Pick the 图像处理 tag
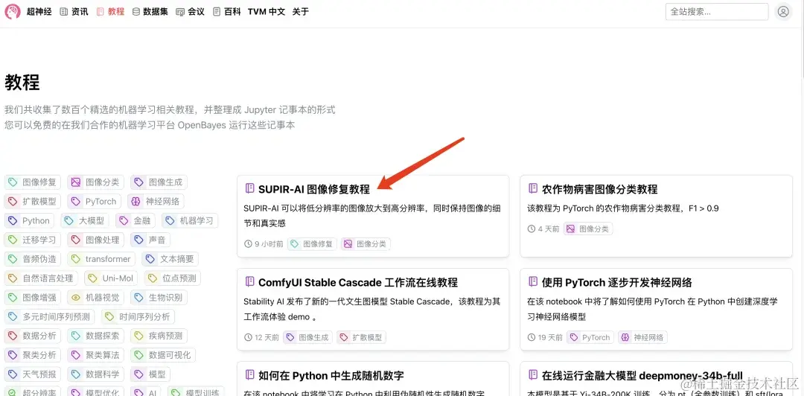The height and width of the screenshot is (396, 804). (x=96, y=240)
